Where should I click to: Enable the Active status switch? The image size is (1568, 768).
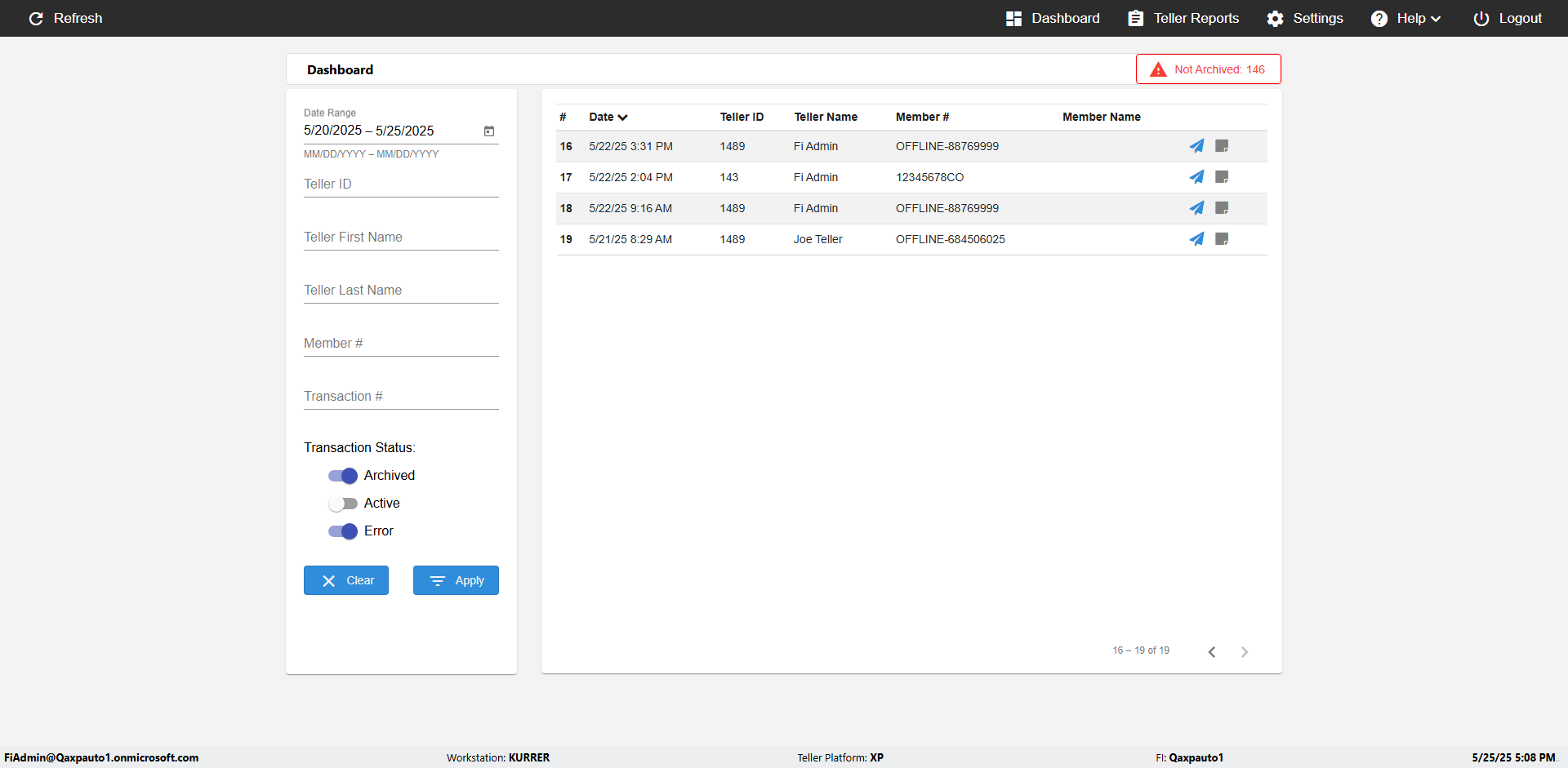(x=343, y=504)
